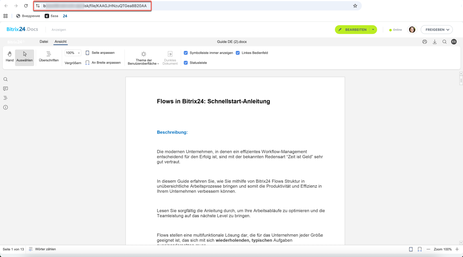Click the BEARBEITEN edit button
Screen dimensions: 463x257
(x=352, y=30)
